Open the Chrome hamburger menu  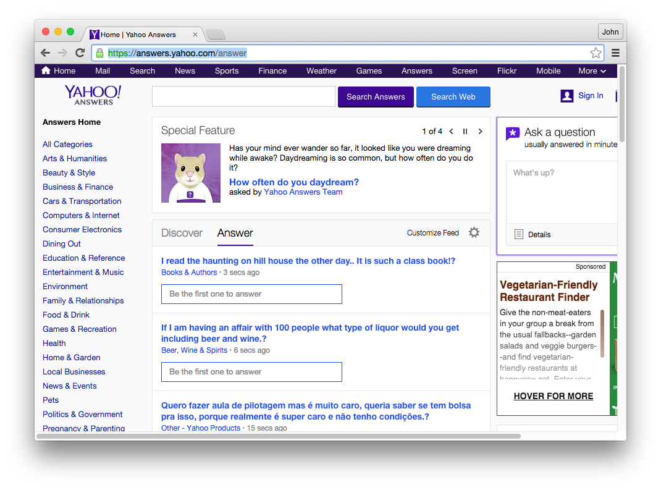tap(615, 53)
